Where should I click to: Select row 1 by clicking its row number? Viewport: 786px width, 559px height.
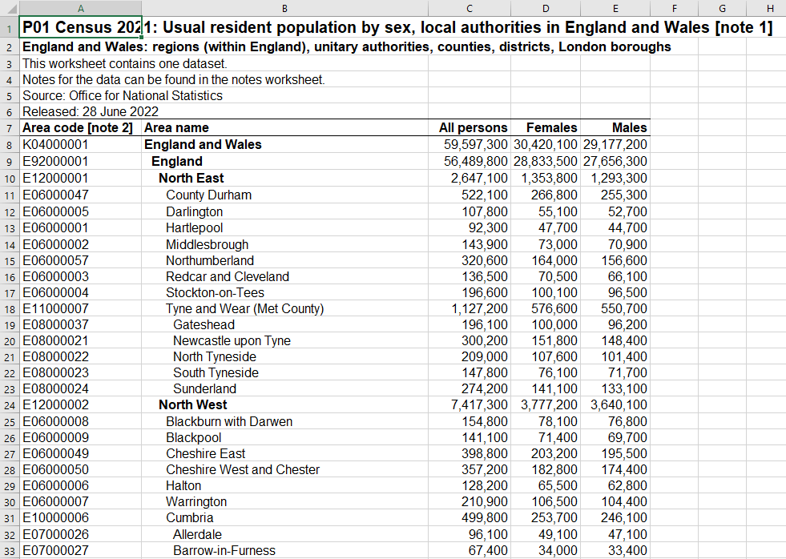(x=9, y=27)
